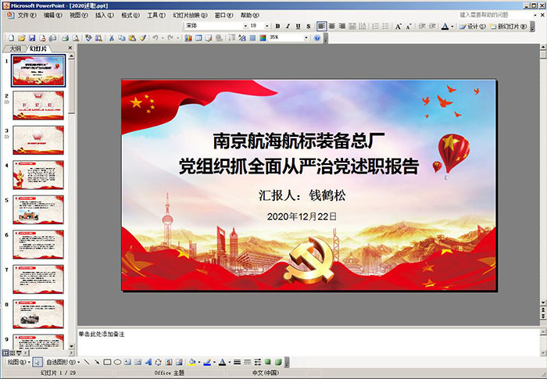Select the Arrow drawing tool
This screenshot has width=547, height=379.
[x=97, y=363]
